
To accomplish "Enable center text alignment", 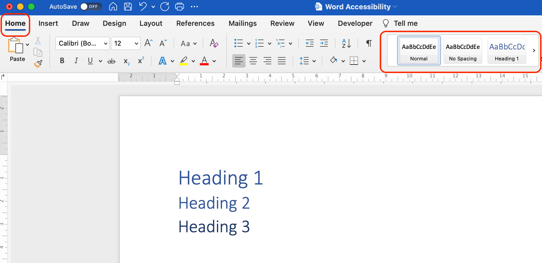I will 253,61.
